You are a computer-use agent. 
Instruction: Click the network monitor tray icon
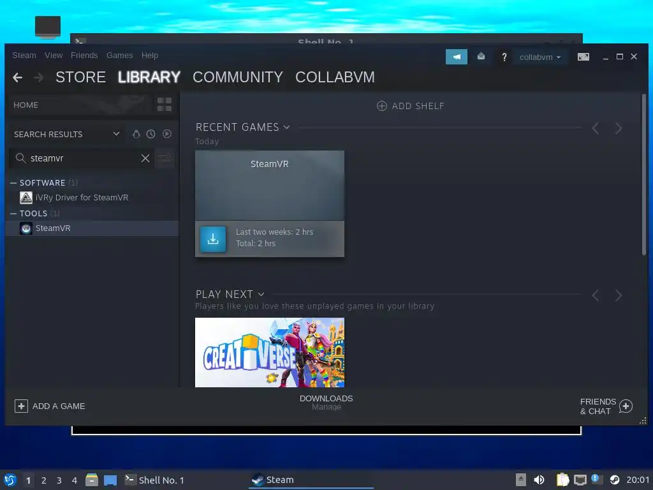click(x=580, y=480)
